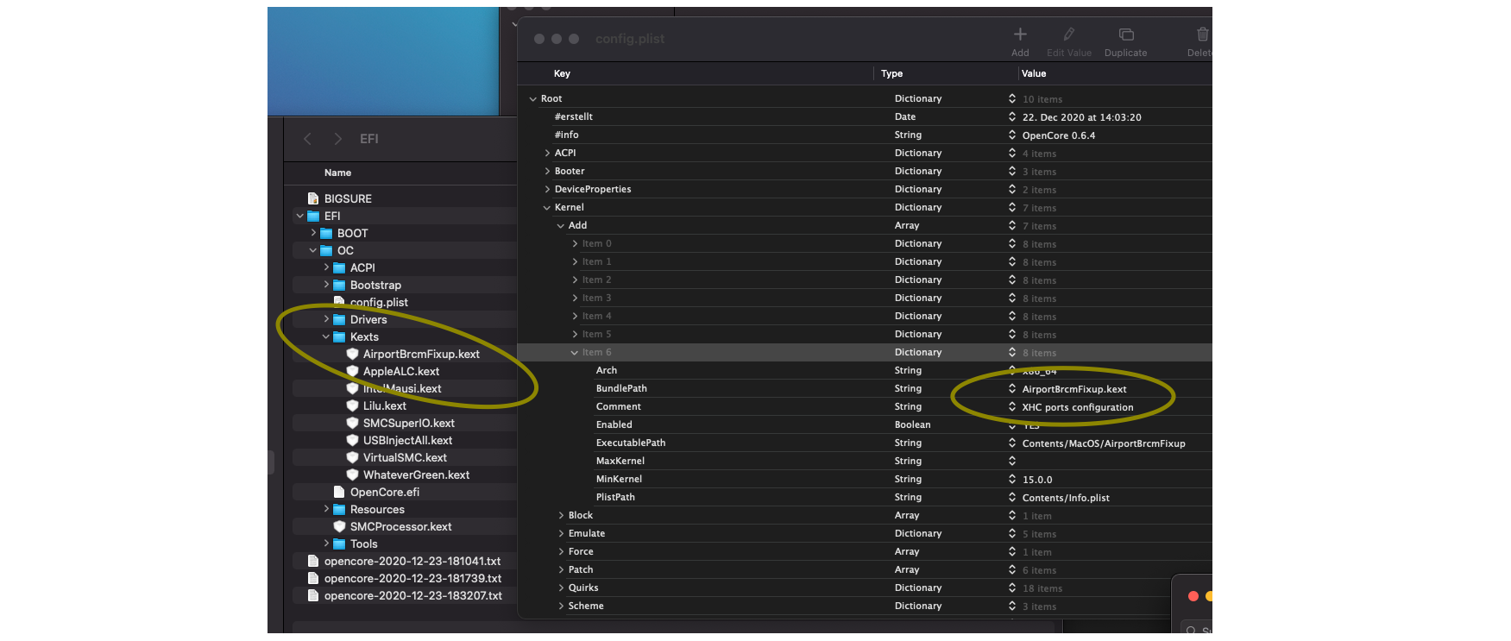Screen dimensions: 1511x641
Task: Select opencore-2020-12-23-181041.txt log file
Action: point(412,561)
